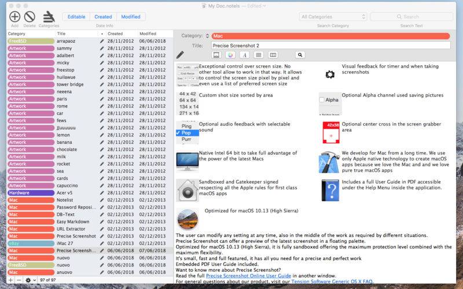Click the Hardware category tag of Acer v5
This screenshot has width=463, height=289.
coord(31,193)
